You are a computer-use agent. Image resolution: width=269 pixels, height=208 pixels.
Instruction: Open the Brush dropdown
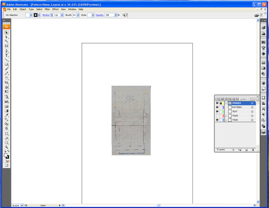(x=78, y=15)
